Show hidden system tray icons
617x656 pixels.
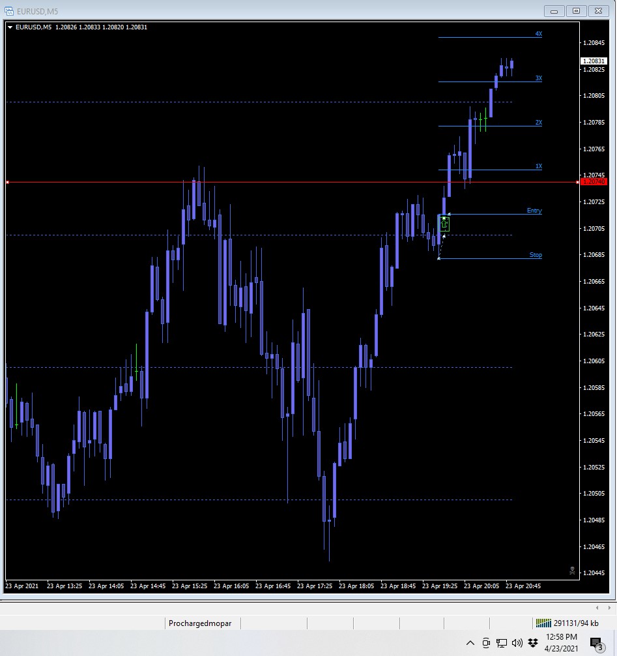point(470,643)
